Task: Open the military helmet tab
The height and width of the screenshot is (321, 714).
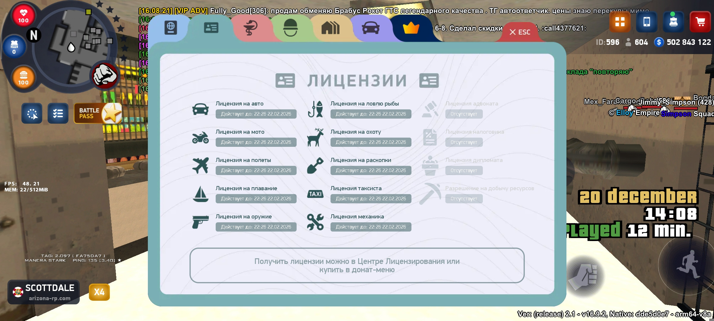Action: [x=290, y=28]
